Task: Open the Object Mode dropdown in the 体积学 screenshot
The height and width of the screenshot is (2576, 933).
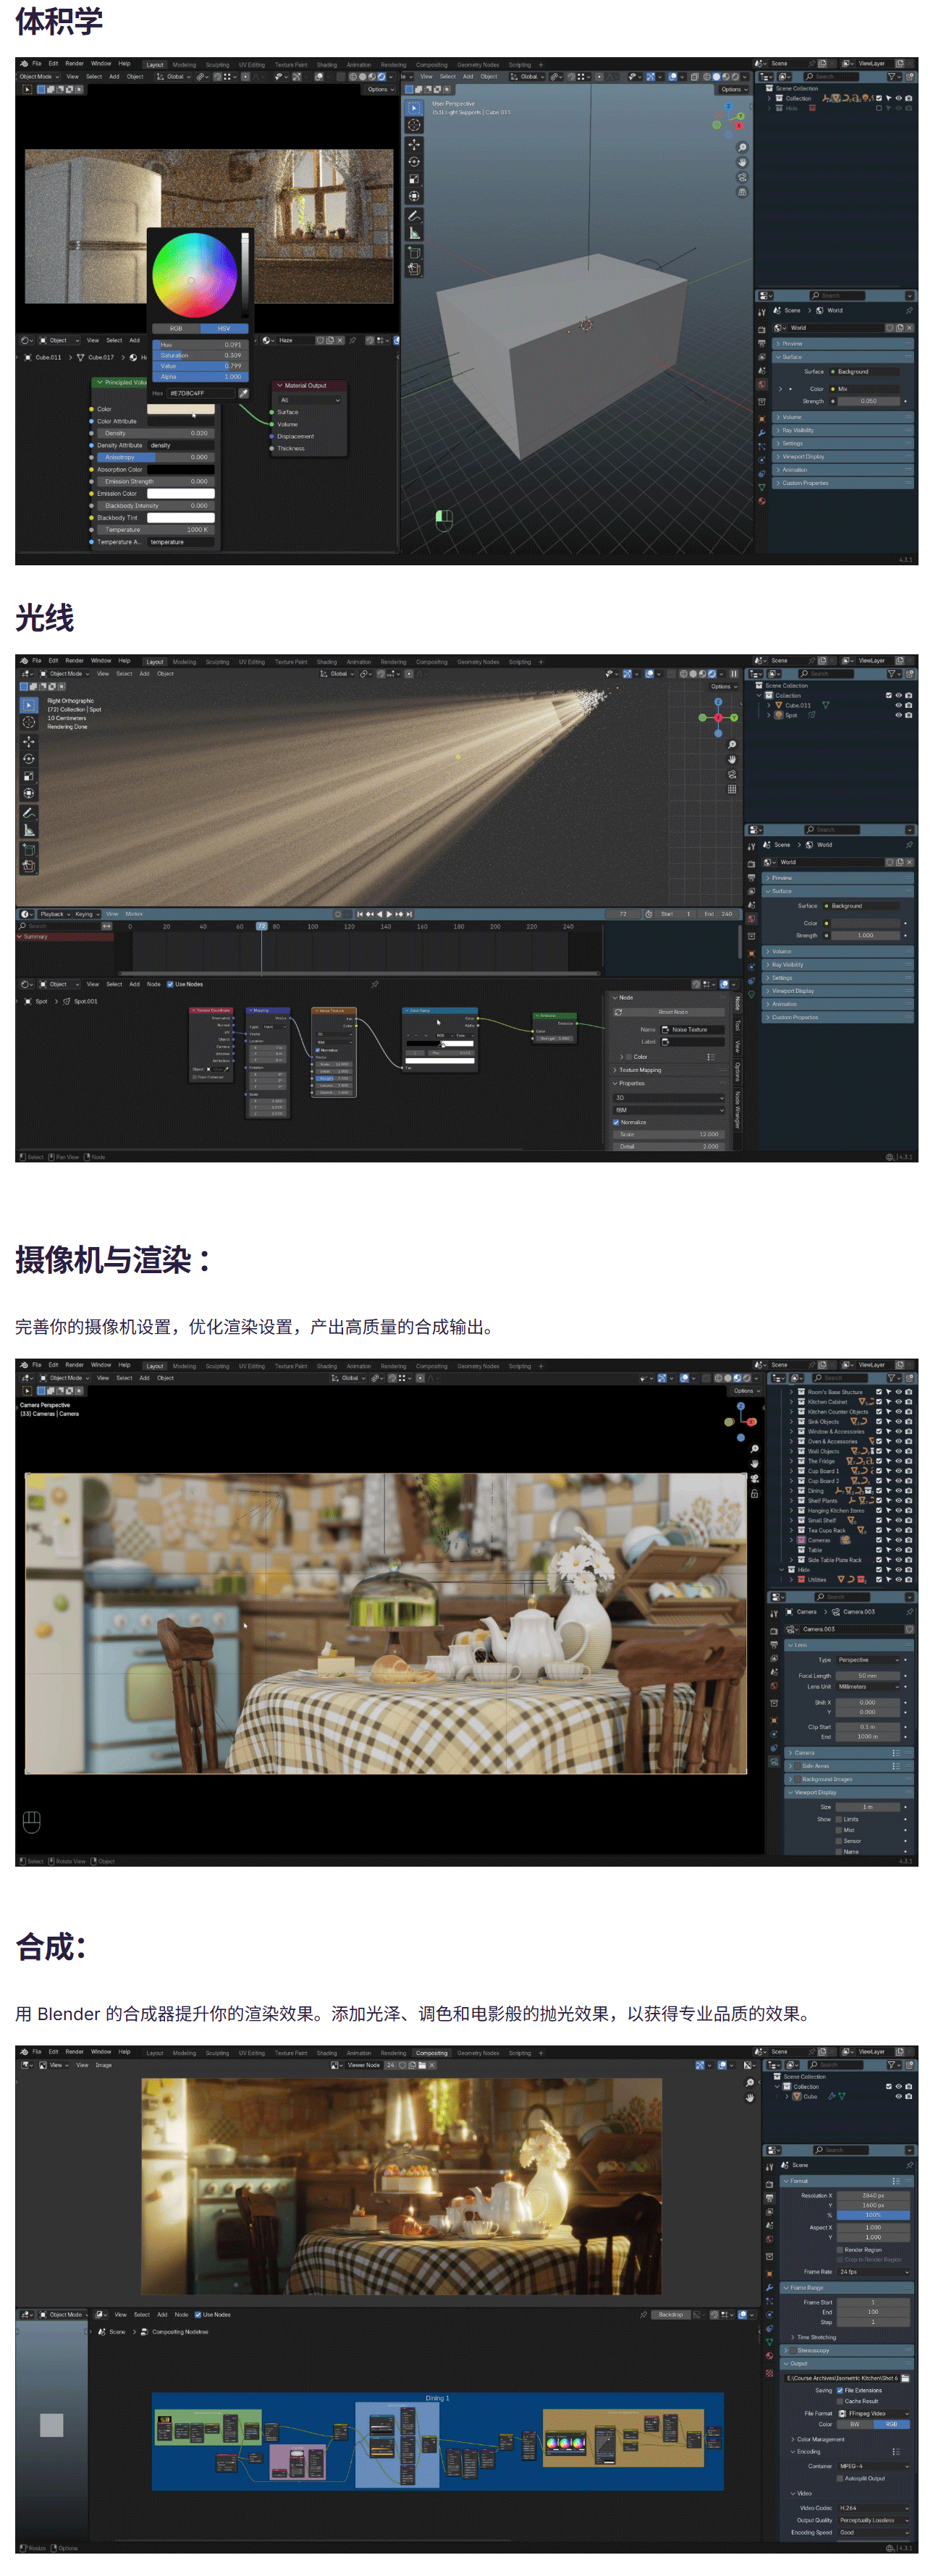Action: [39, 76]
